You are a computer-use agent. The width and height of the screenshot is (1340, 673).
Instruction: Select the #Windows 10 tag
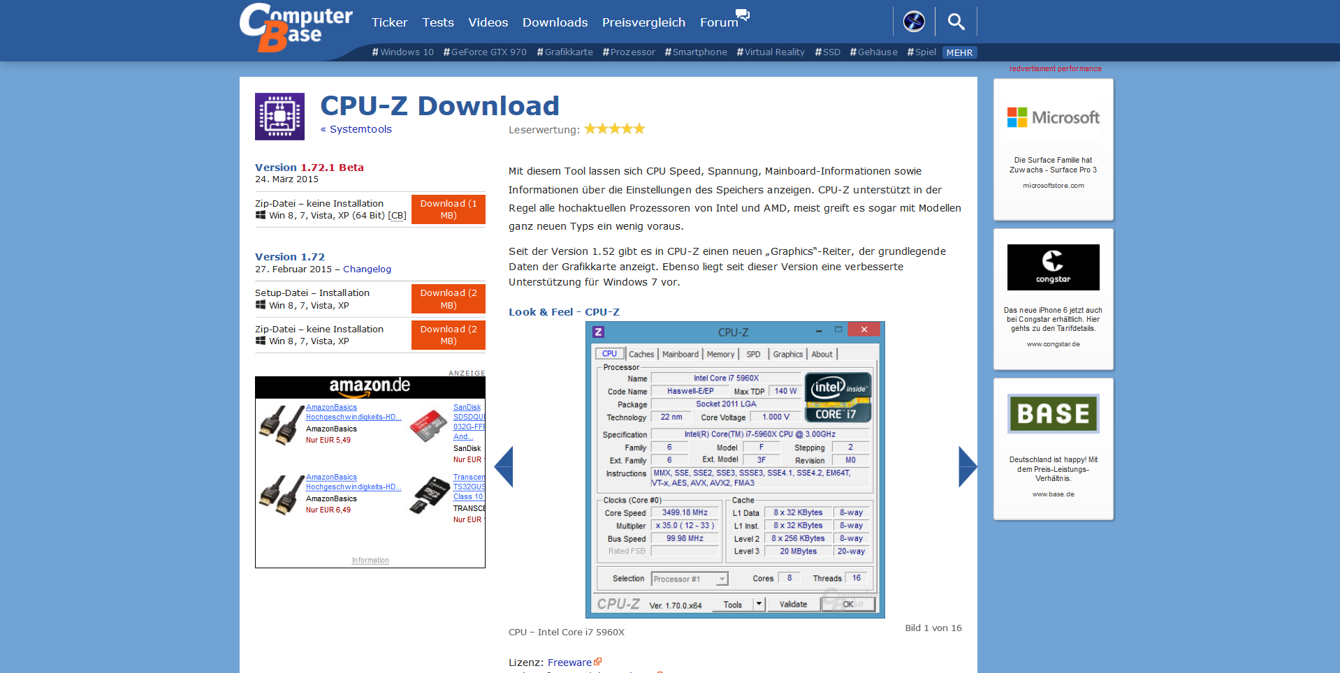point(403,52)
